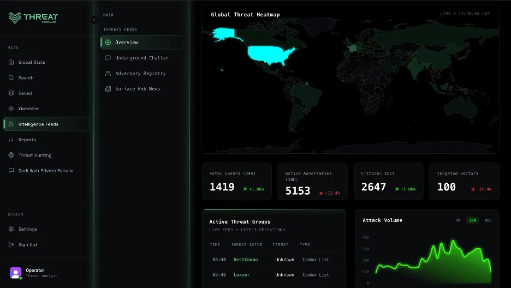Click the Targeted Sectors card
This screenshot has height=288, width=511.
click(465, 181)
